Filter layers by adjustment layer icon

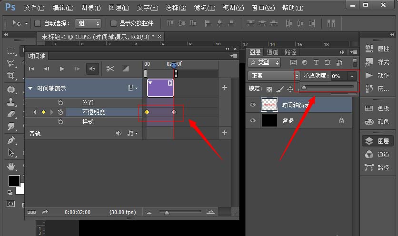305,62
